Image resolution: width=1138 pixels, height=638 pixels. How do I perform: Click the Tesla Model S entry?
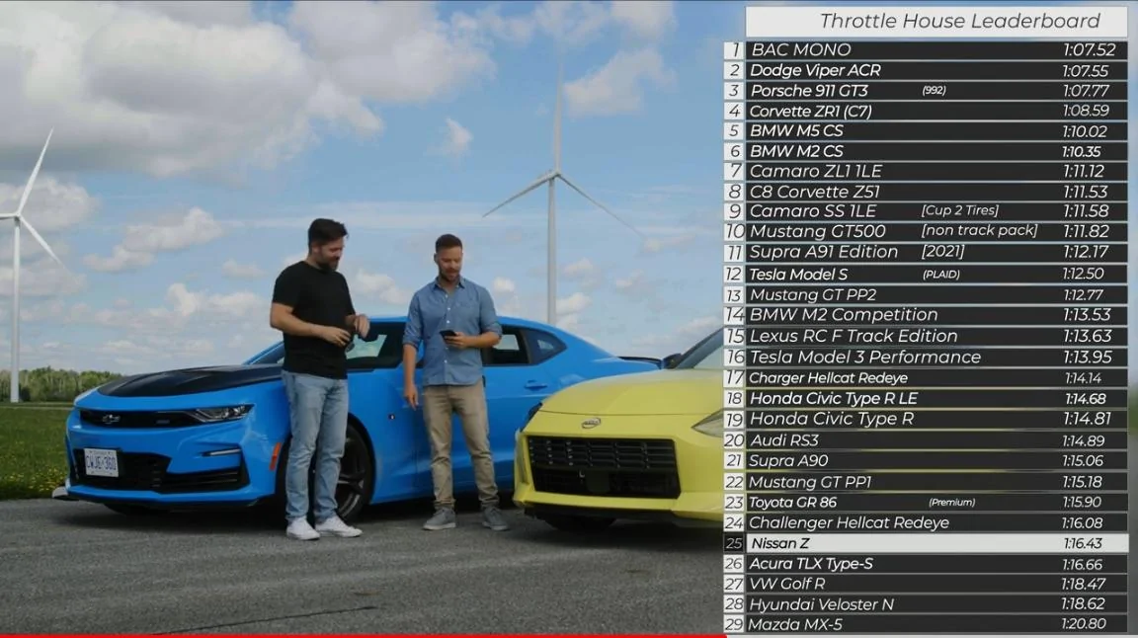click(x=936, y=275)
